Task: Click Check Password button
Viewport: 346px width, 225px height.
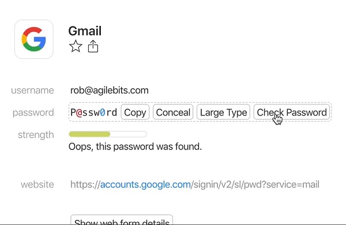Action: click(x=292, y=112)
